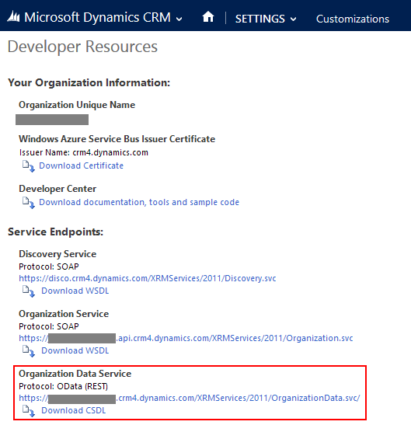
Task: Select the 'Protocol: OData (REST)' text
Action: pyautogui.click(x=64, y=386)
